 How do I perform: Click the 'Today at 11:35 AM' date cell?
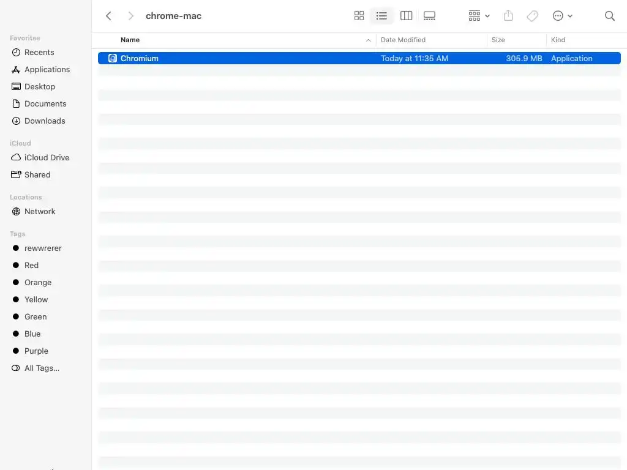pos(415,58)
